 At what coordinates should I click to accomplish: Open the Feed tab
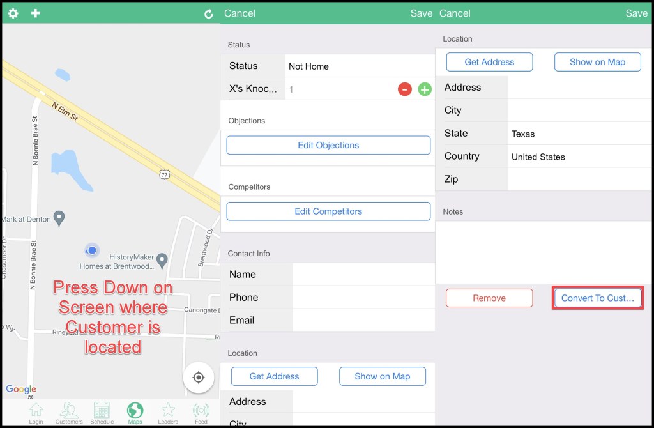[201, 413]
